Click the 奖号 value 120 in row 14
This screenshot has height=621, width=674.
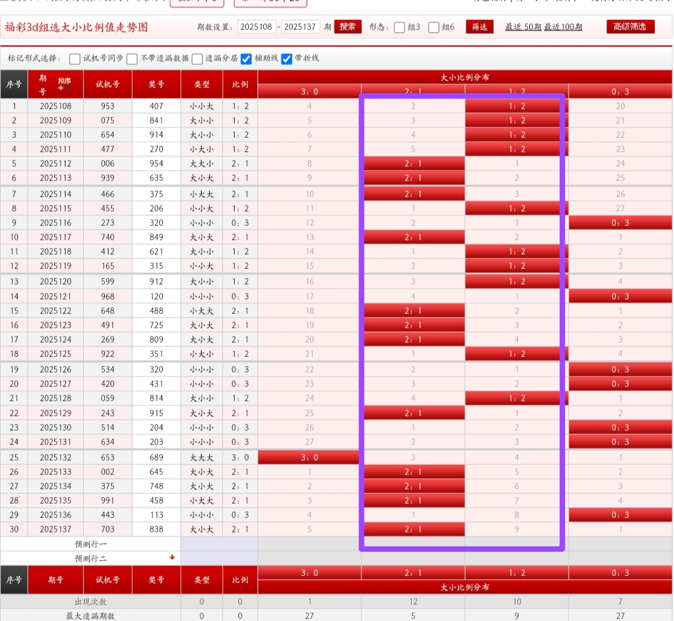tap(157, 296)
